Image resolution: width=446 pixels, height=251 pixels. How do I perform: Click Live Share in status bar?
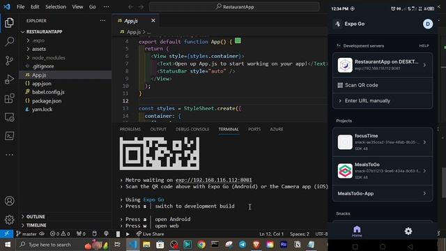(x=150, y=234)
